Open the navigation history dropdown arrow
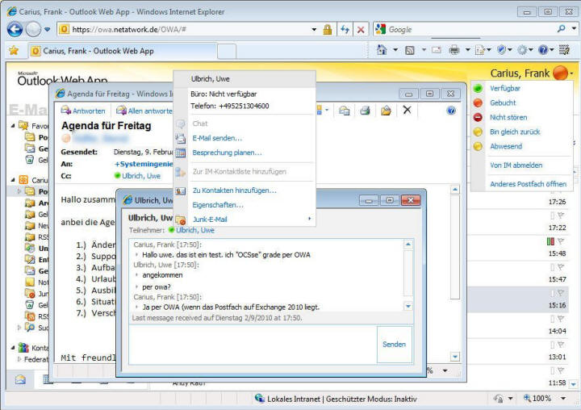Viewport: 581px width, 410px height. coord(47,29)
